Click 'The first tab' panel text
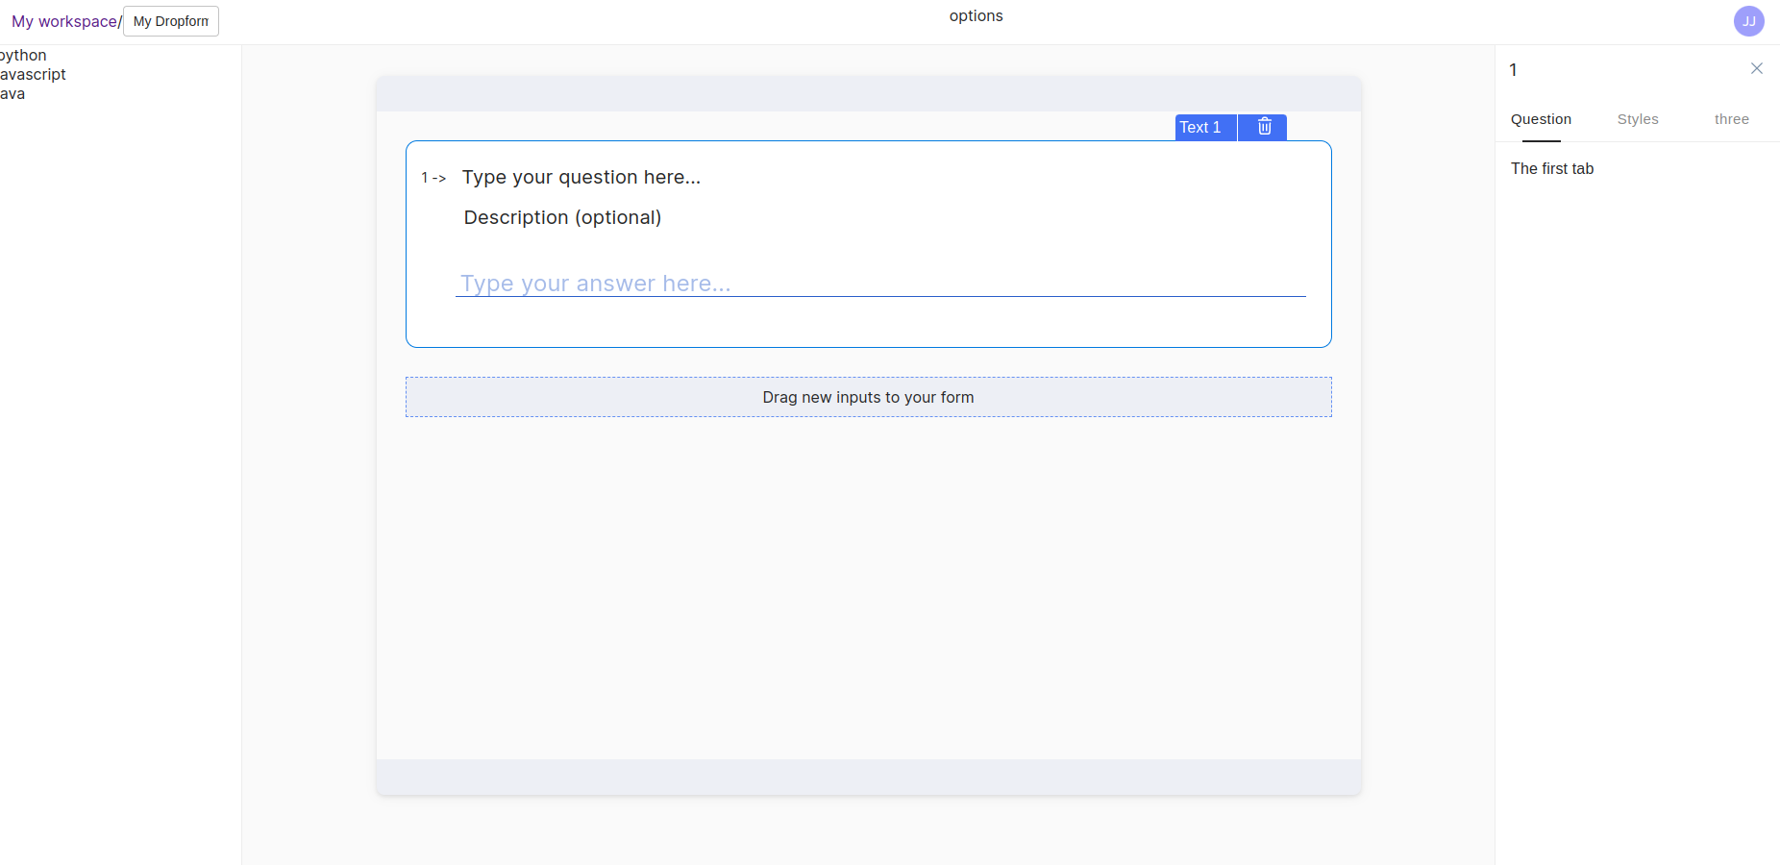 click(x=1551, y=168)
